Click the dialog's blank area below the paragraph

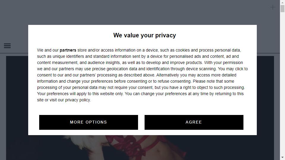142,109
